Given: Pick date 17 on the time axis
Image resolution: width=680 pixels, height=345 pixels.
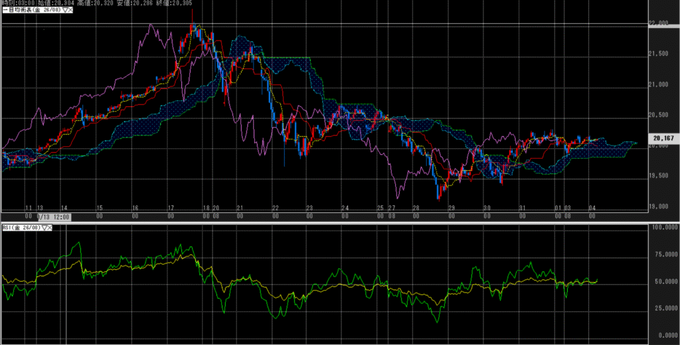Looking at the screenshot, I should coord(171,208).
